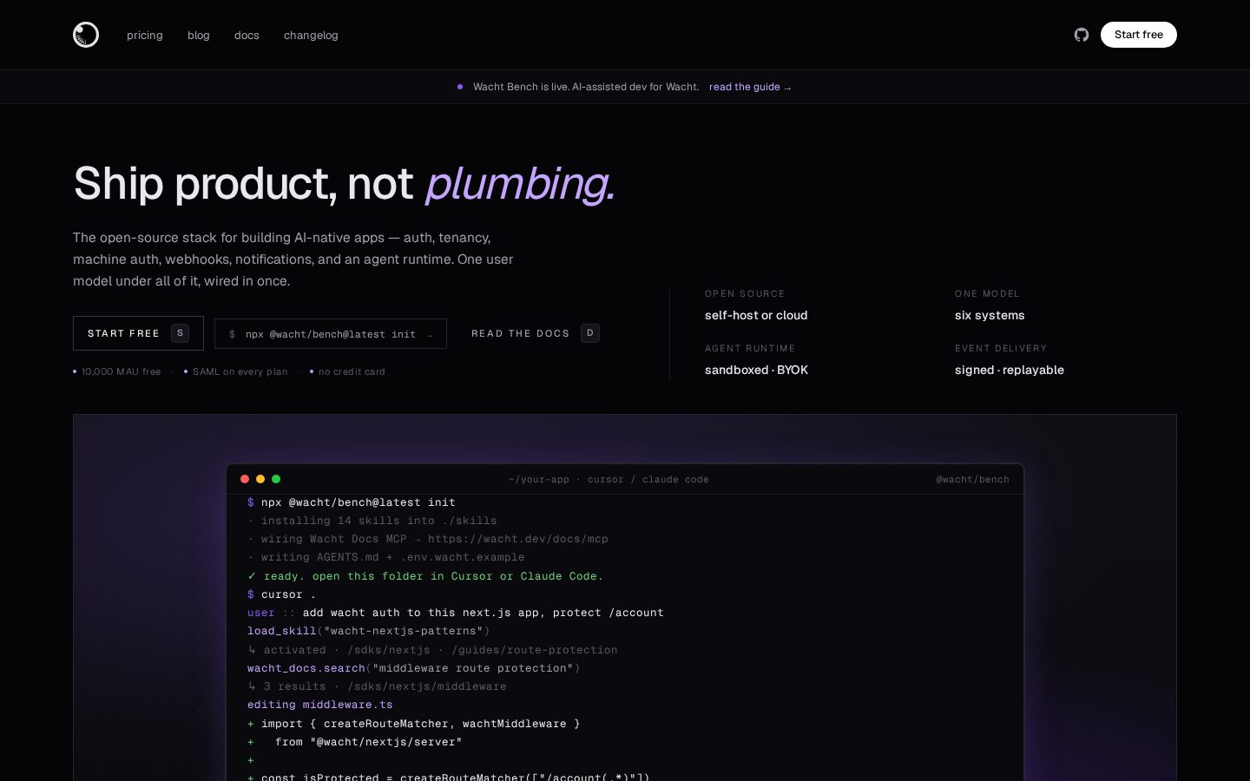Click the 'self-host or cloud' value

click(756, 315)
